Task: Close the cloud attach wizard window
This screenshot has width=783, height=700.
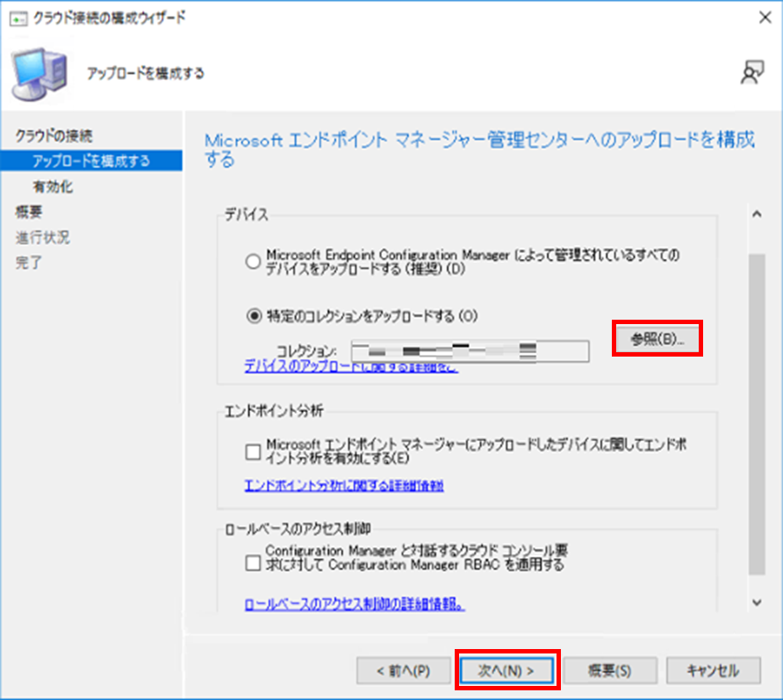Action: [765, 18]
